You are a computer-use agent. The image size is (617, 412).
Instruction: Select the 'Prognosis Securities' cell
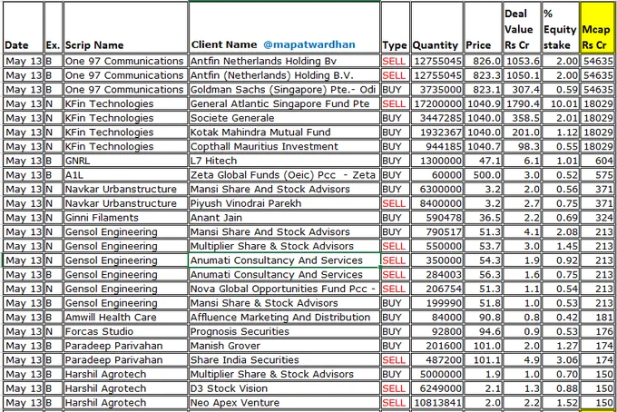(285, 331)
